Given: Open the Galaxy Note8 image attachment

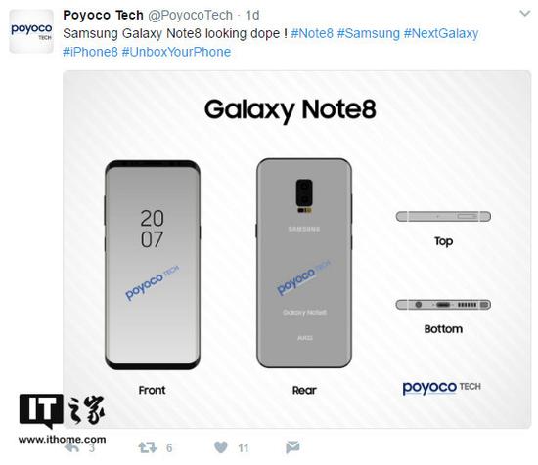Looking at the screenshot, I should [296, 249].
